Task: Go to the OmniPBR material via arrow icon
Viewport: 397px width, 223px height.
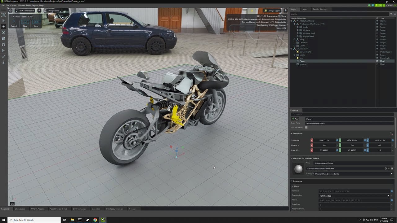Action: 392,168
